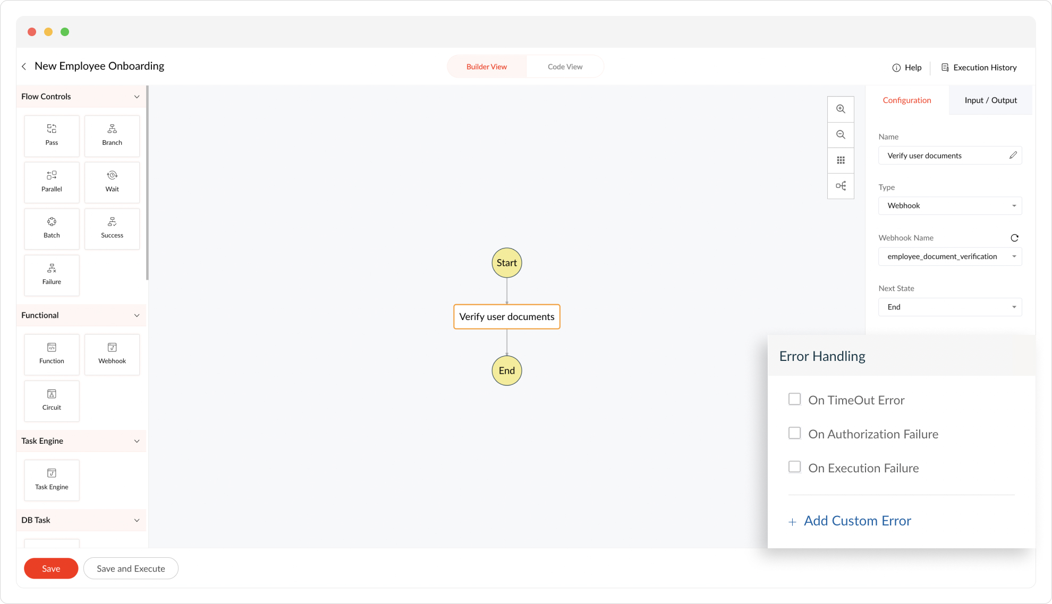Tick the On Execution Failure checkbox
Viewport: 1052px width, 604px height.
point(794,467)
